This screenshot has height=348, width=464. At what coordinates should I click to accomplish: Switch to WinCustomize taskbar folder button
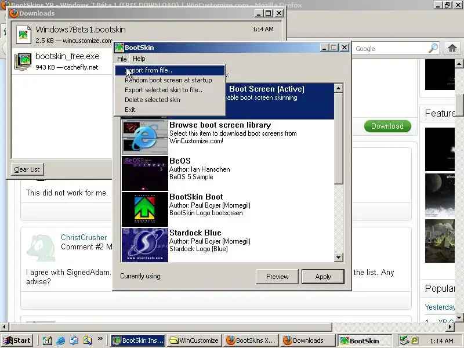tap(195, 340)
